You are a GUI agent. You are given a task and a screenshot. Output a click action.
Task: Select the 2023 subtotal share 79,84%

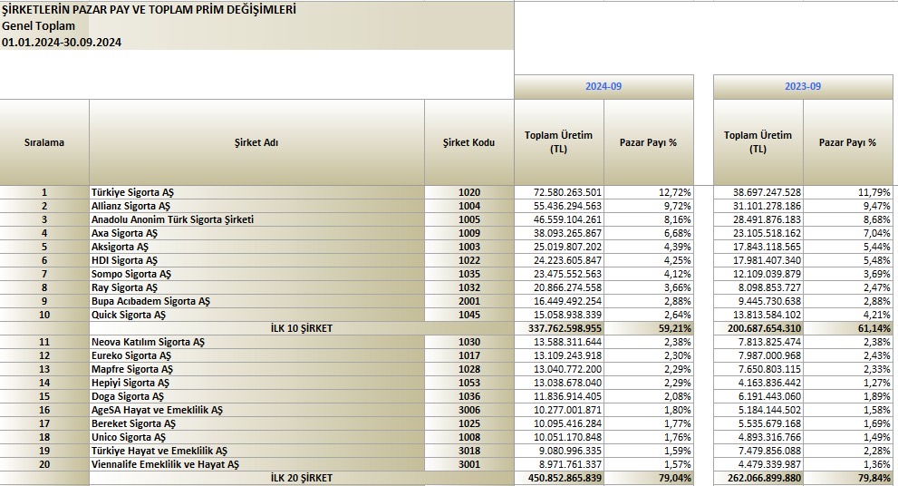(848, 478)
